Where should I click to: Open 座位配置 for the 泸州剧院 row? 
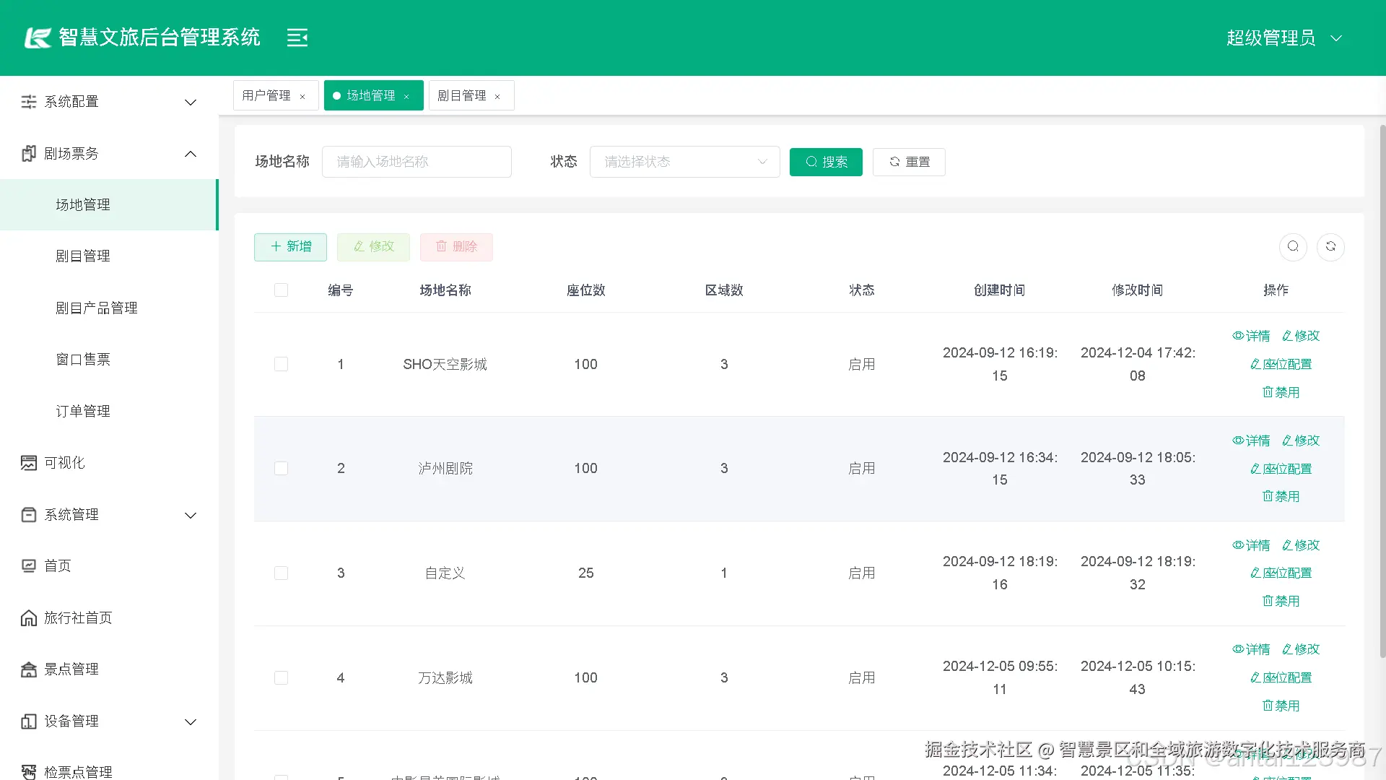point(1281,469)
